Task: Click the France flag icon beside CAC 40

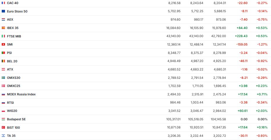Action: pyautogui.click(x=3, y=3)
